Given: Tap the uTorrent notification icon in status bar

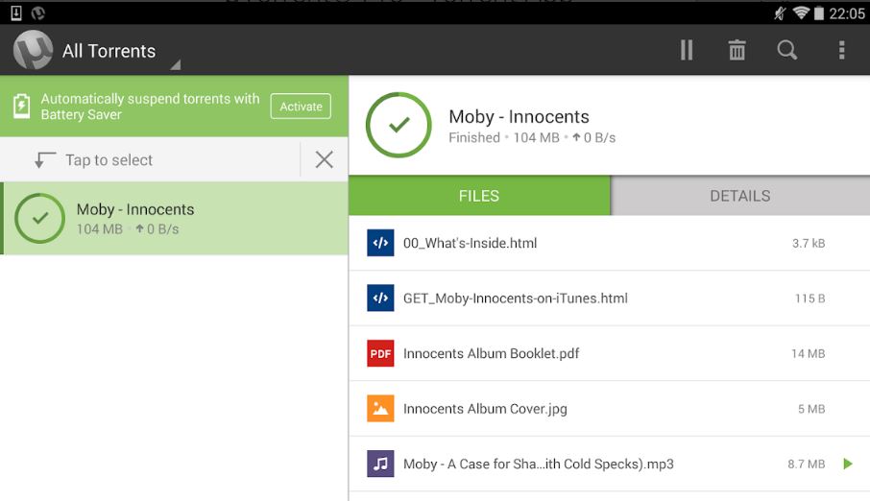Looking at the screenshot, I should click(38, 12).
